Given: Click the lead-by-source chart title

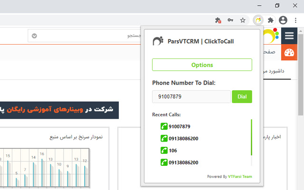Looking at the screenshot, I should [76, 137].
